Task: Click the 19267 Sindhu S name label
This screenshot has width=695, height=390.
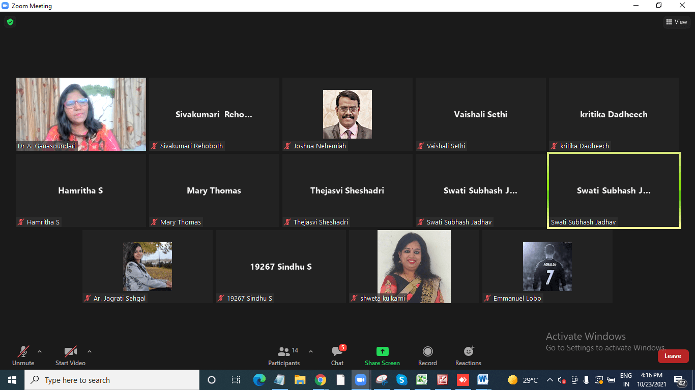Action: [x=249, y=298]
